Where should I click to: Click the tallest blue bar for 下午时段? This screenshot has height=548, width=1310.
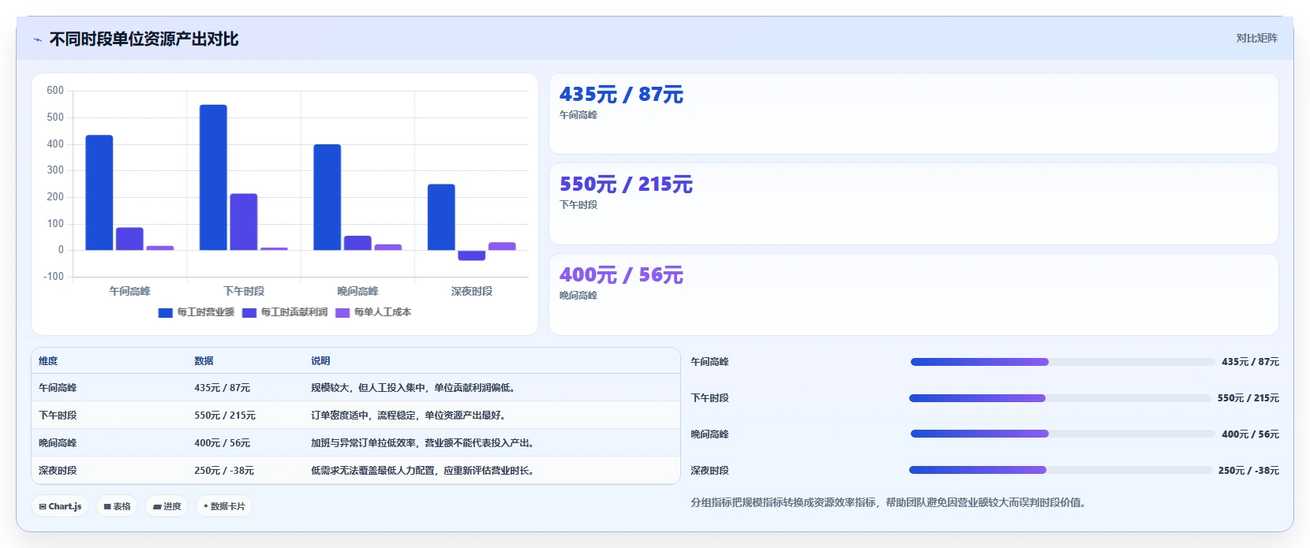click(213, 177)
